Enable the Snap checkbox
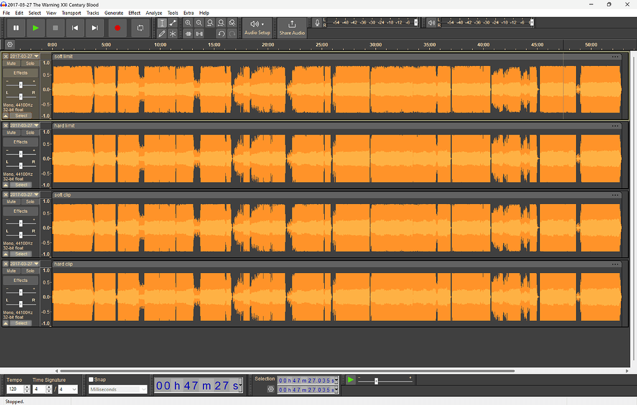The image size is (637, 405). (x=91, y=379)
